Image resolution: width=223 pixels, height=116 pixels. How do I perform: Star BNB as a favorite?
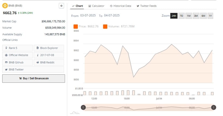[x=61, y=6]
